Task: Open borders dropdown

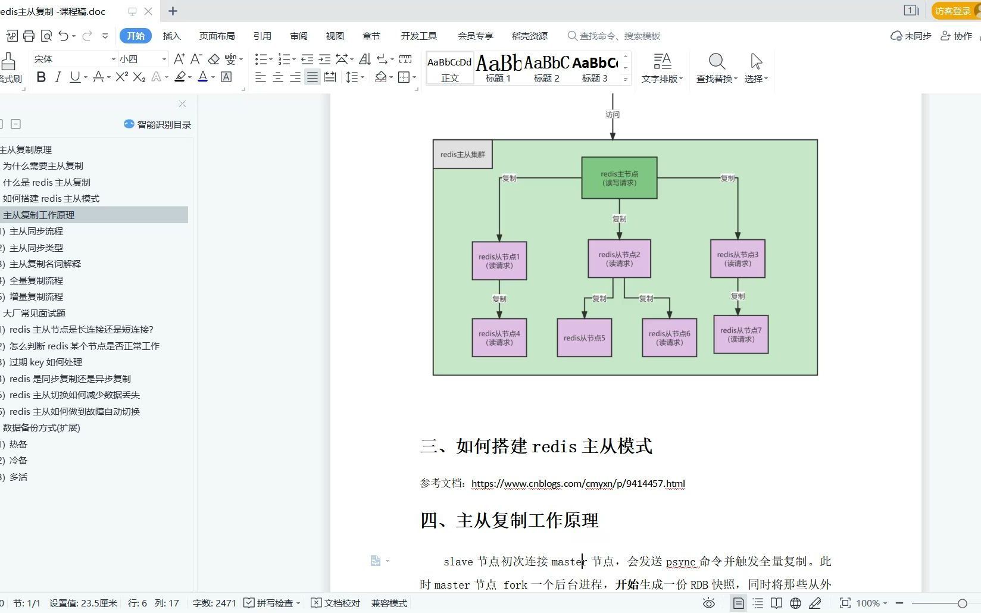Action: [414, 77]
